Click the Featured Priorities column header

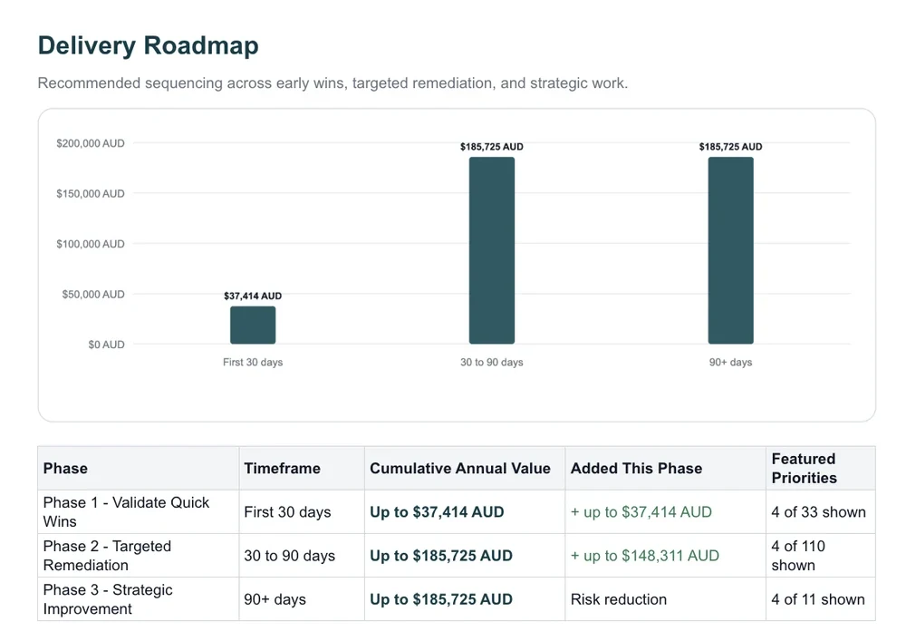coord(821,468)
